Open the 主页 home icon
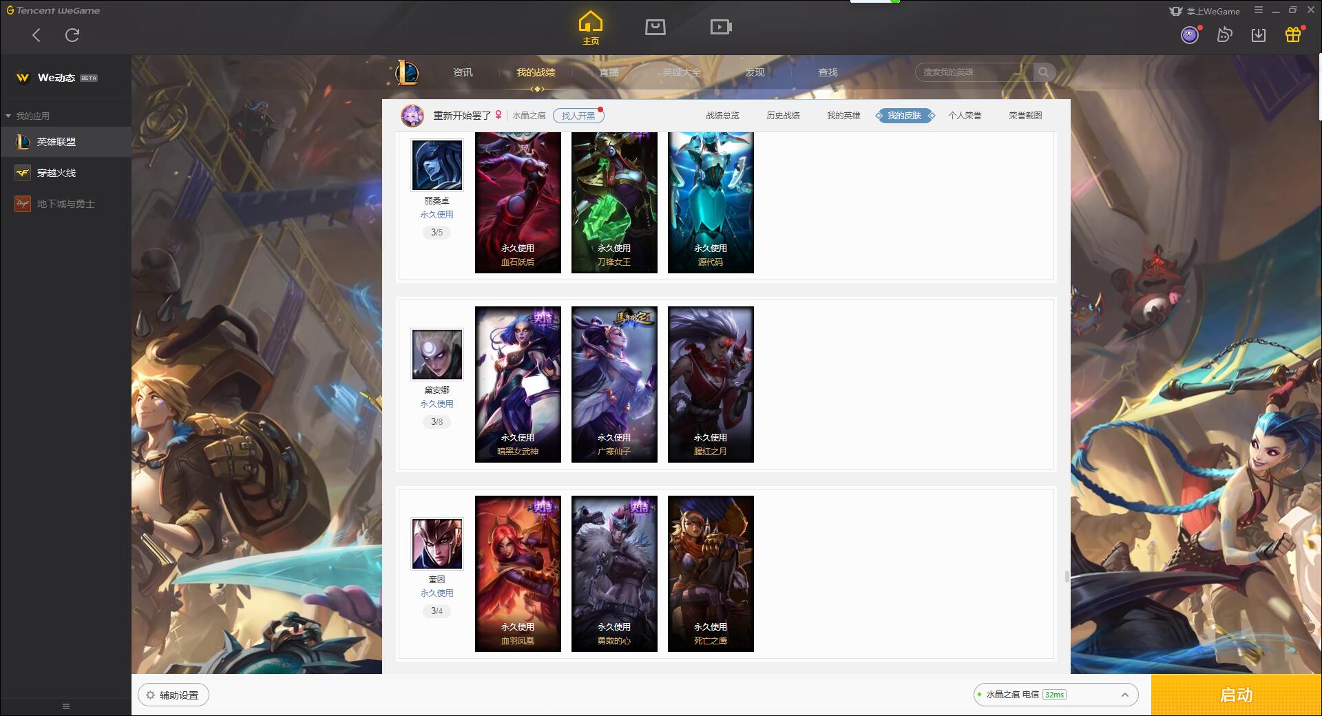1322x716 pixels. coord(590,28)
